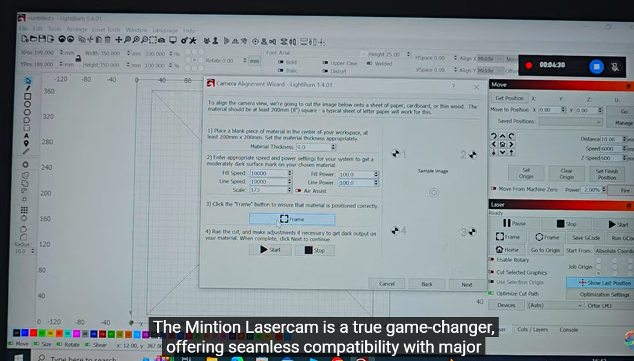Viewport: 634px width, 361px height.
Task: Click the aspect ratio lock icon
Action: [x=78, y=58]
